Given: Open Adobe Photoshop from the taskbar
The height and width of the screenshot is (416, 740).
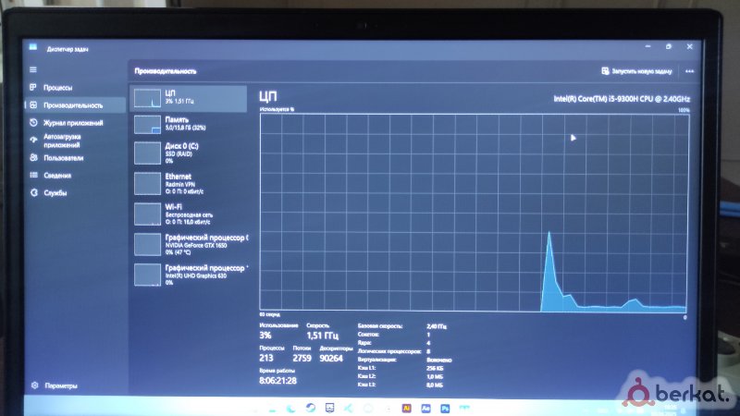Looking at the screenshot, I should (445, 409).
